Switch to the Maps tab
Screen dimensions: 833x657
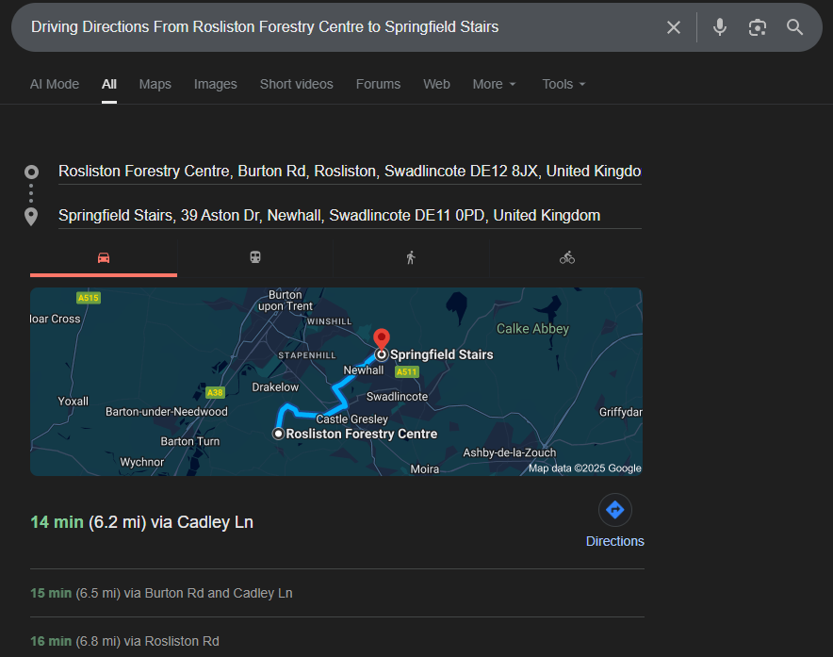pyautogui.click(x=155, y=84)
